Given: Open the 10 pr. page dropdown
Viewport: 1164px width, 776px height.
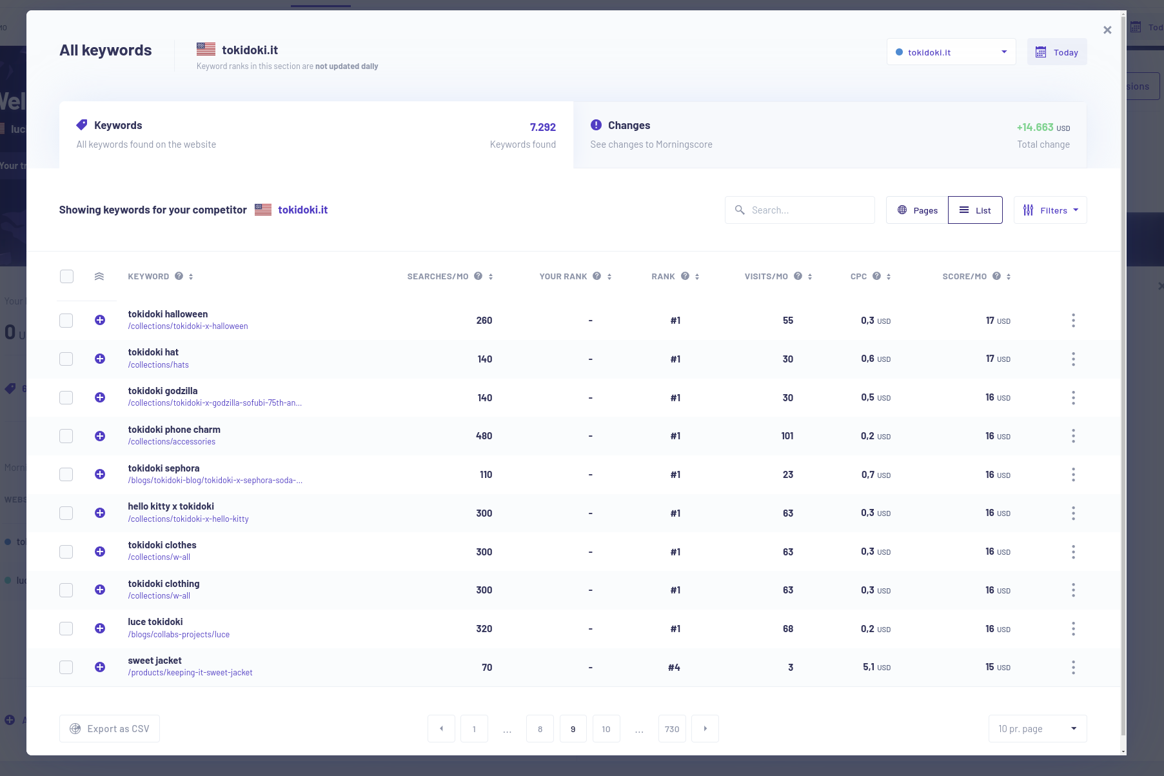Looking at the screenshot, I should pyautogui.click(x=1038, y=728).
